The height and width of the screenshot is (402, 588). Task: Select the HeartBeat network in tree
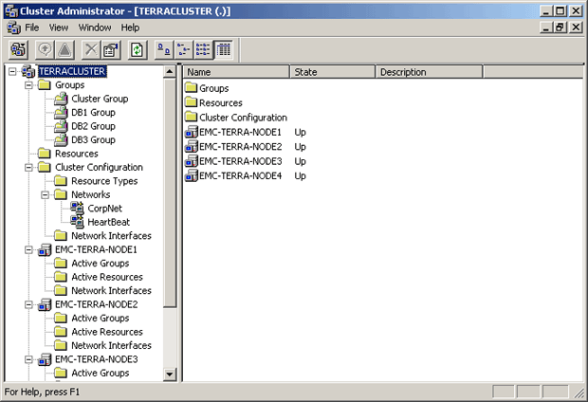pyautogui.click(x=108, y=222)
